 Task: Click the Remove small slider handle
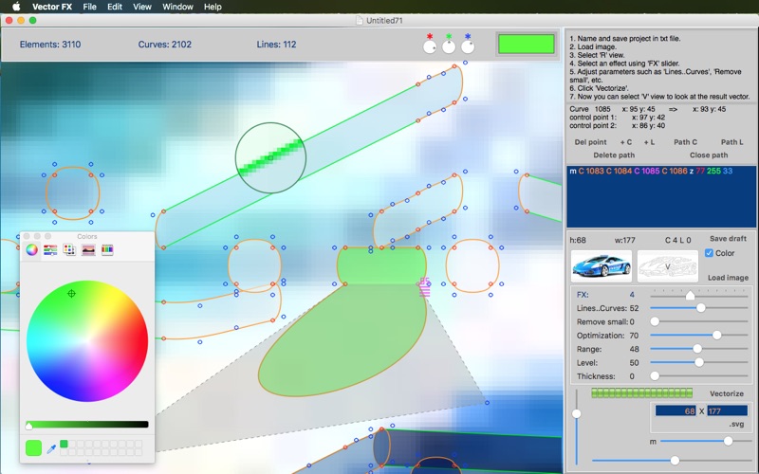tap(655, 321)
